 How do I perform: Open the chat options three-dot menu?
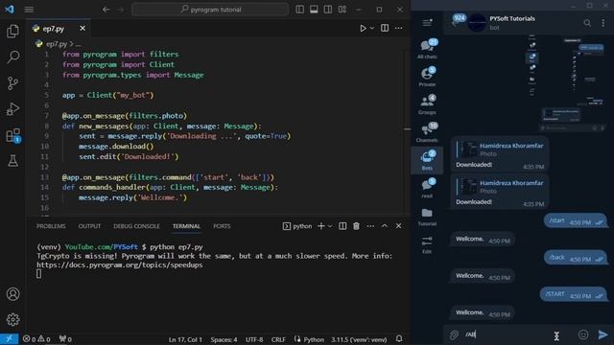click(603, 23)
